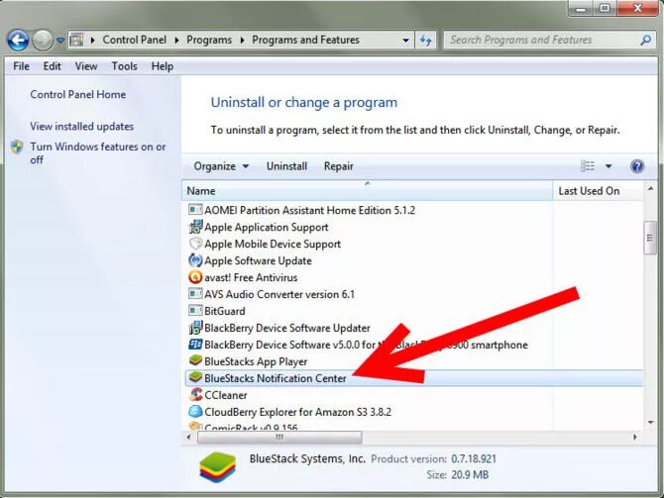Image resolution: width=664 pixels, height=498 pixels.
Task: Open the Help menu
Action: pyautogui.click(x=163, y=66)
